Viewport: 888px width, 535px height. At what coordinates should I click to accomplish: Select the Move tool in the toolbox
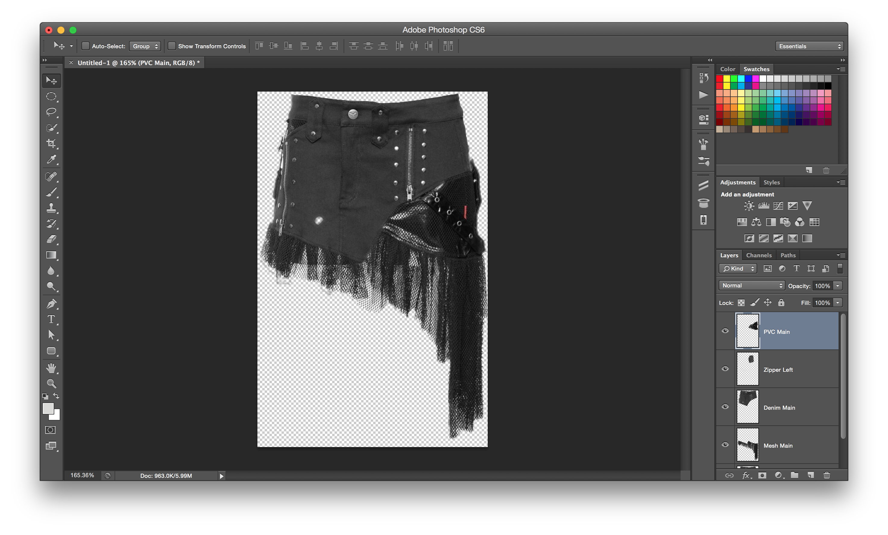pyautogui.click(x=51, y=80)
